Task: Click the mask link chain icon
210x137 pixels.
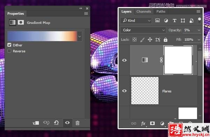Action: point(161,60)
